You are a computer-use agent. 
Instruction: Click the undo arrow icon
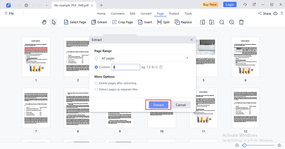[x=33, y=5]
